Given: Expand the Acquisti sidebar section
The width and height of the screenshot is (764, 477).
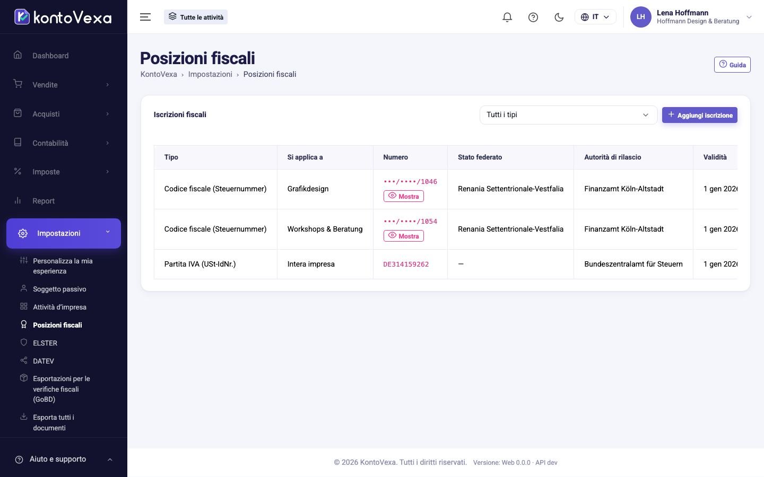Looking at the screenshot, I should coord(64,114).
